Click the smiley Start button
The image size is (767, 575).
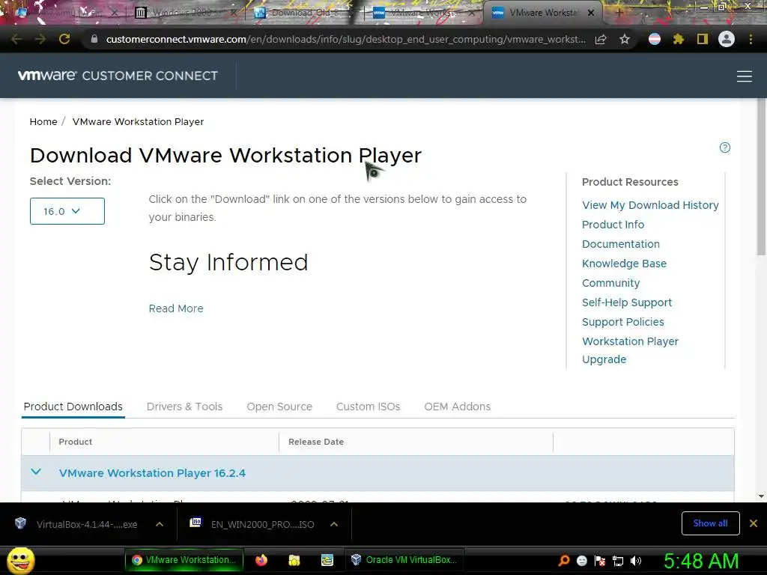[21, 560]
